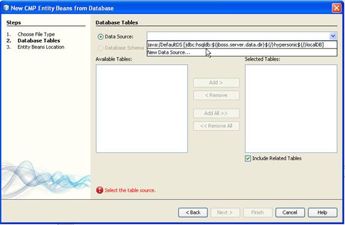
Task: Uncheck Include Related Tables checkbox
Action: coord(248,158)
